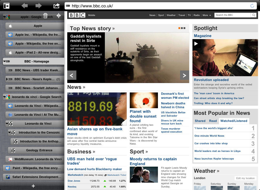Add a new tab with plus button
260x190 pixels.
[x=33, y=186]
